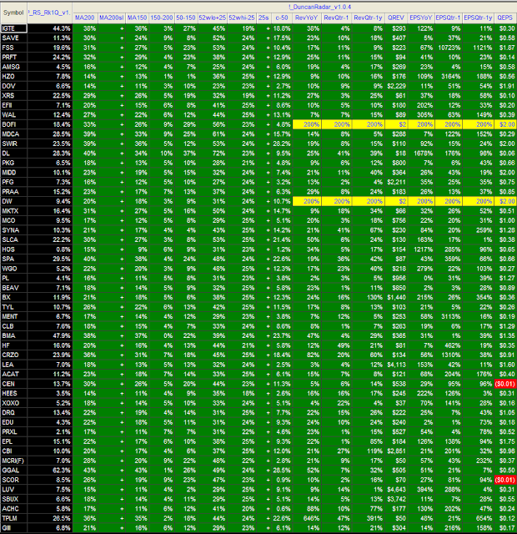The height and width of the screenshot is (534, 517).
Task: Select the AMSG symbol cell
Action: click(x=13, y=67)
